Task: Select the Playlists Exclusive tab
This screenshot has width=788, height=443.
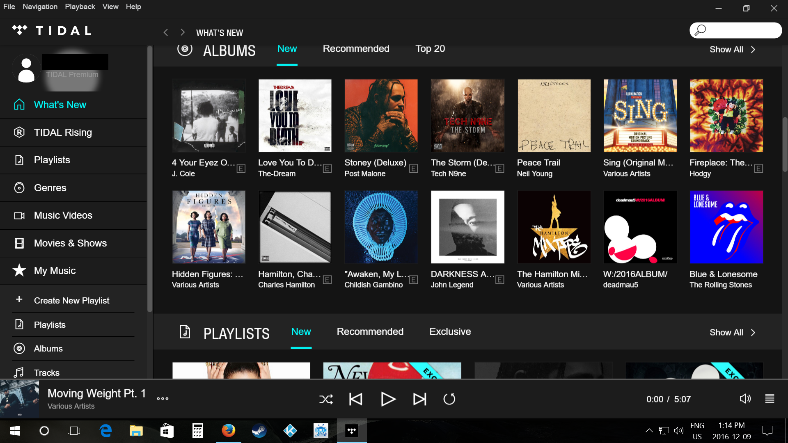Action: coord(450,331)
